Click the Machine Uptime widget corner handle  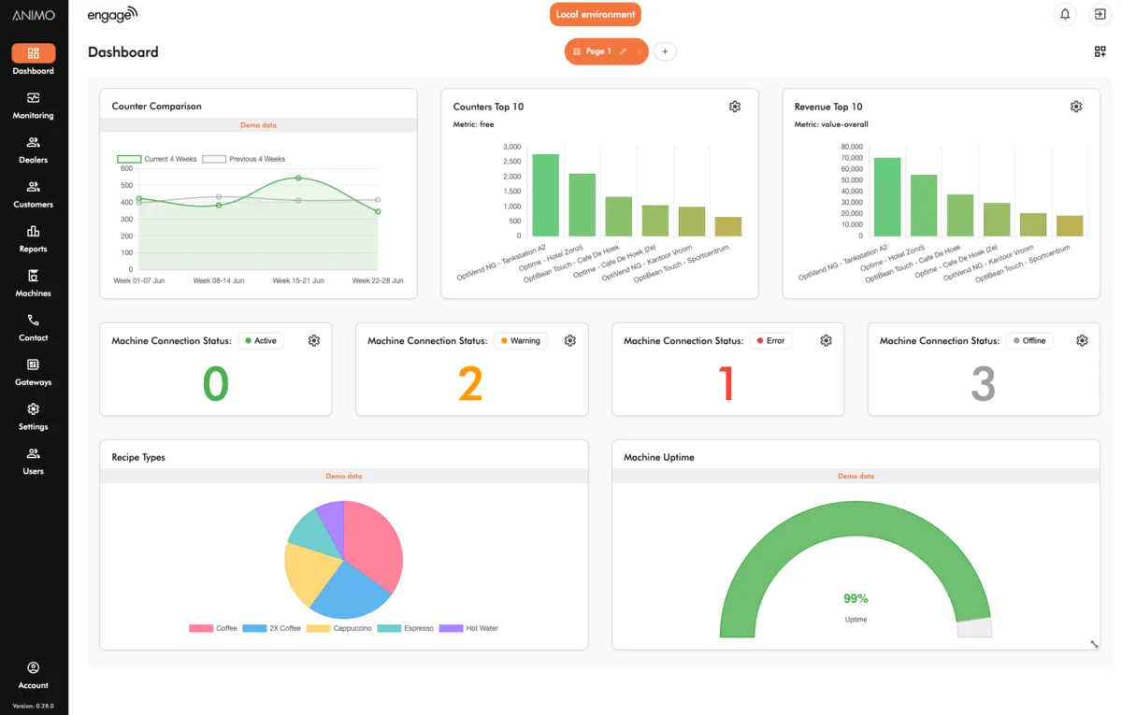coord(1094,644)
